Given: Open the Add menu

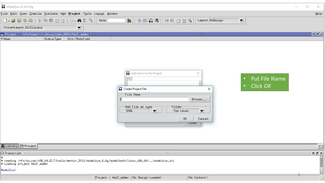Looking at the screenshot, I should click(x=63, y=13).
